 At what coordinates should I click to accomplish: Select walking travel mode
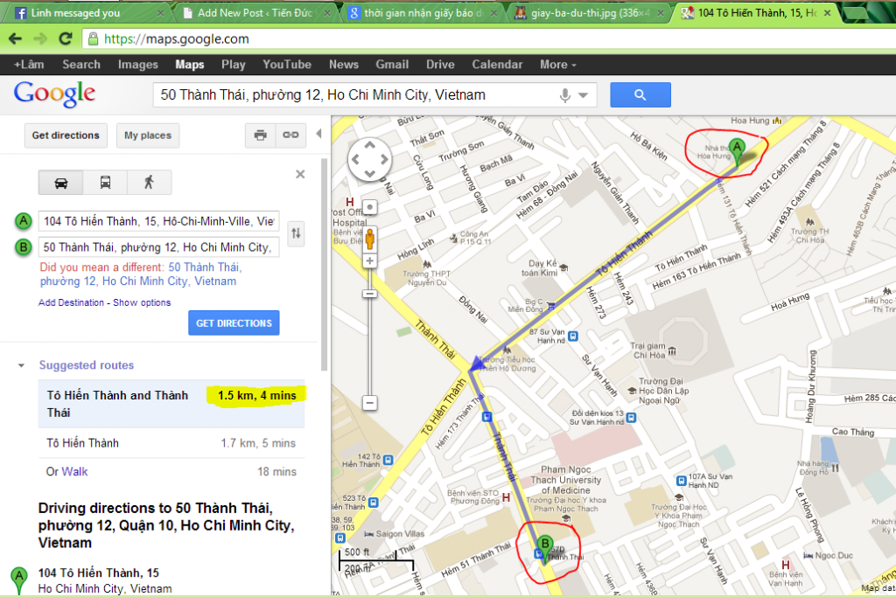click(x=149, y=182)
